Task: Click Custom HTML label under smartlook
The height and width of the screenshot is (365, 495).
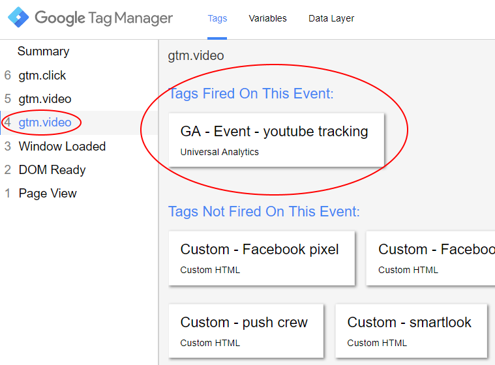Action: pos(377,343)
